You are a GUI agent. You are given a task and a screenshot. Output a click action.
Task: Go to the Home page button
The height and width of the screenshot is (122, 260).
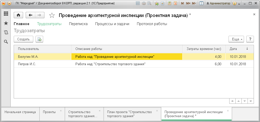coord(18,15)
